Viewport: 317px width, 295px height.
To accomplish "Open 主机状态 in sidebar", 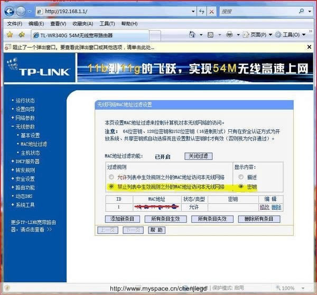I will [30, 153].
